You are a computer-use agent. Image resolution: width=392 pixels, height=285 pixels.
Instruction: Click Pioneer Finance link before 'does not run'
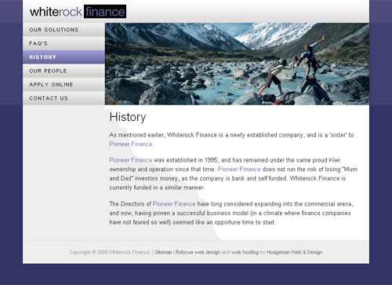239,169
